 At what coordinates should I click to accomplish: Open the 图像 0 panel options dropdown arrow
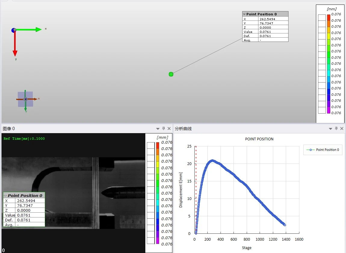pyautogui.click(x=158, y=129)
